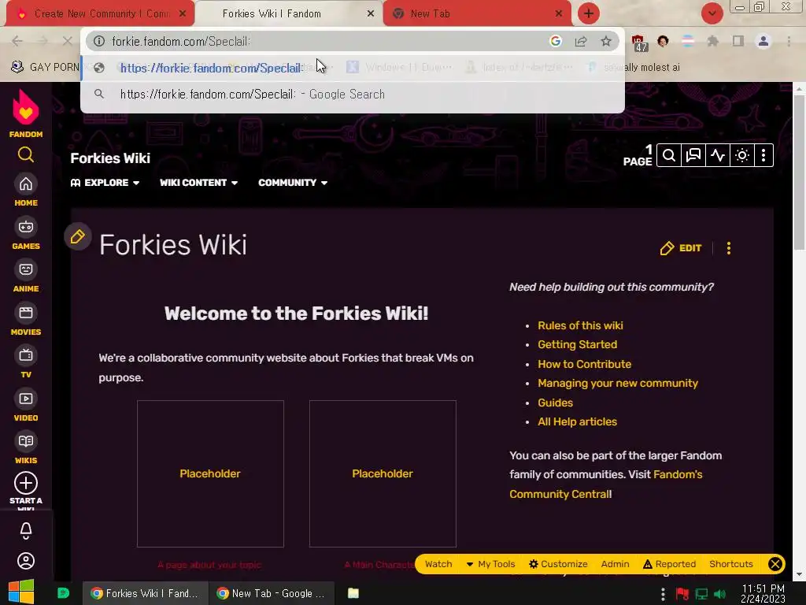806x605 pixels.
Task: Select the forkie.fandom.com URL suggestion
Action: (353, 68)
